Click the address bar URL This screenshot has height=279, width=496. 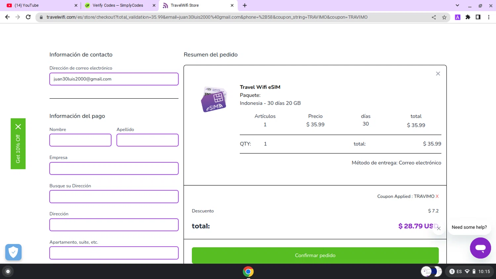[207, 17]
